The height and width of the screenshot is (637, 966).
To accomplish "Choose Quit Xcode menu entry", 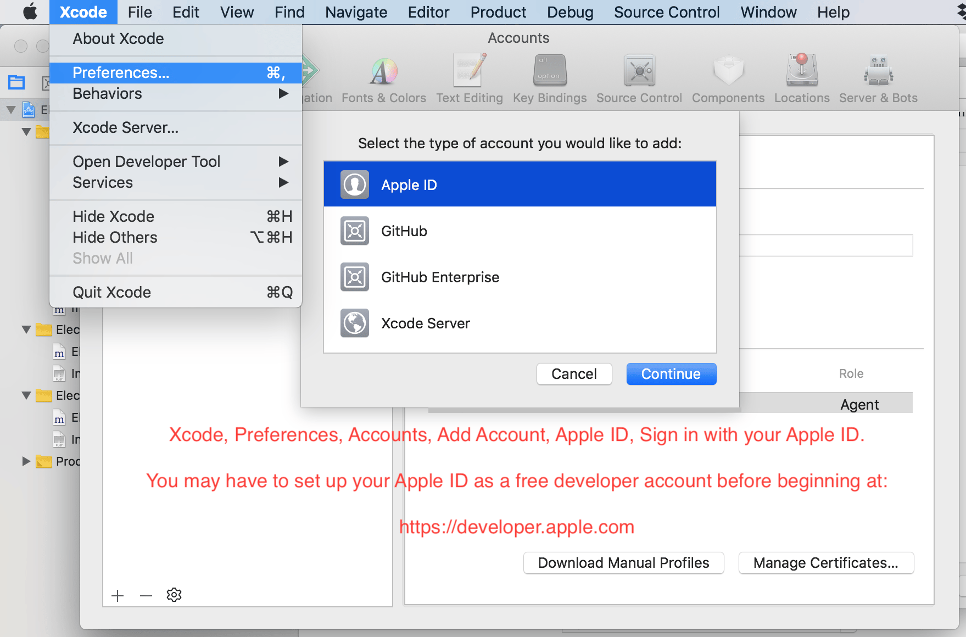I will (176, 292).
